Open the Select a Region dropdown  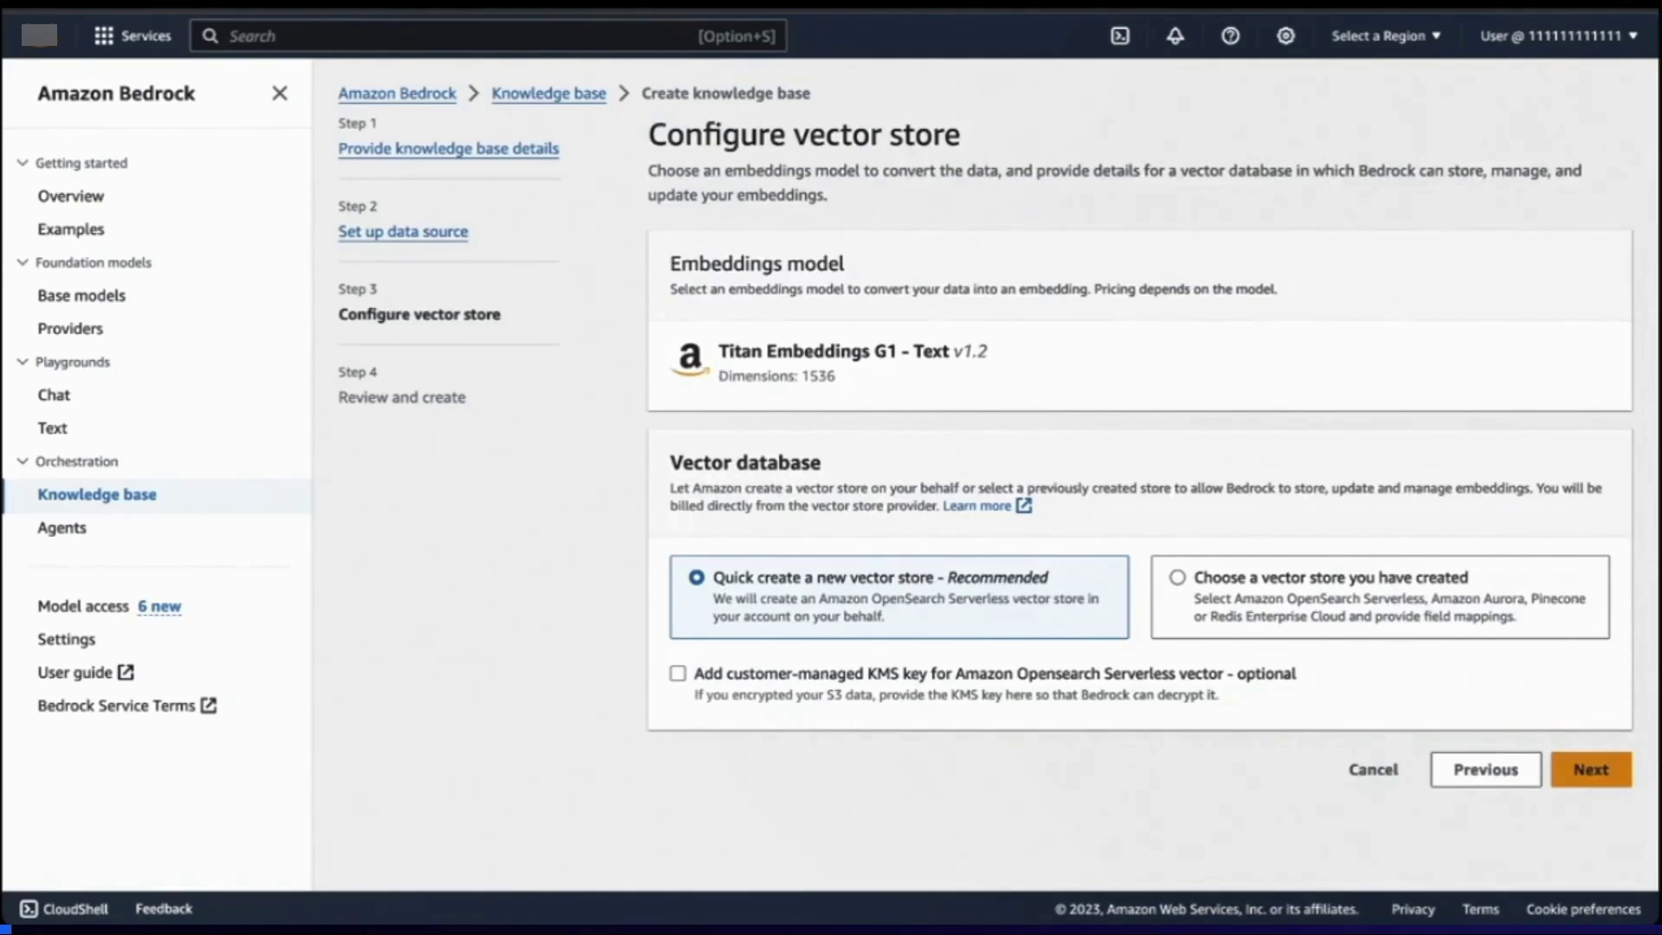[x=1386, y=35]
